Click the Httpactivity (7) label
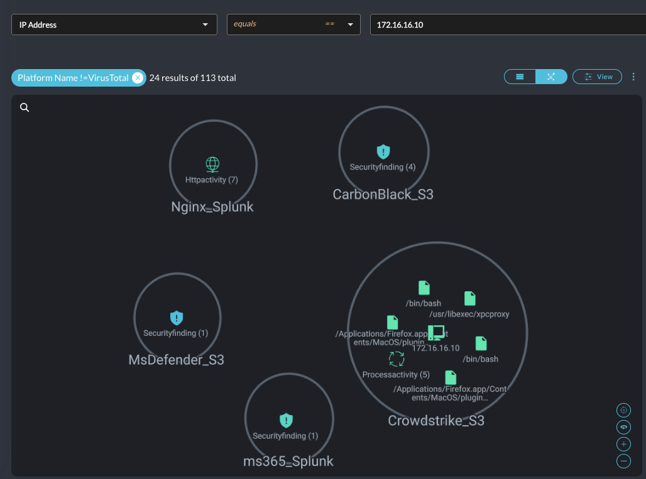Screen dimensions: 646x479 click(212, 180)
